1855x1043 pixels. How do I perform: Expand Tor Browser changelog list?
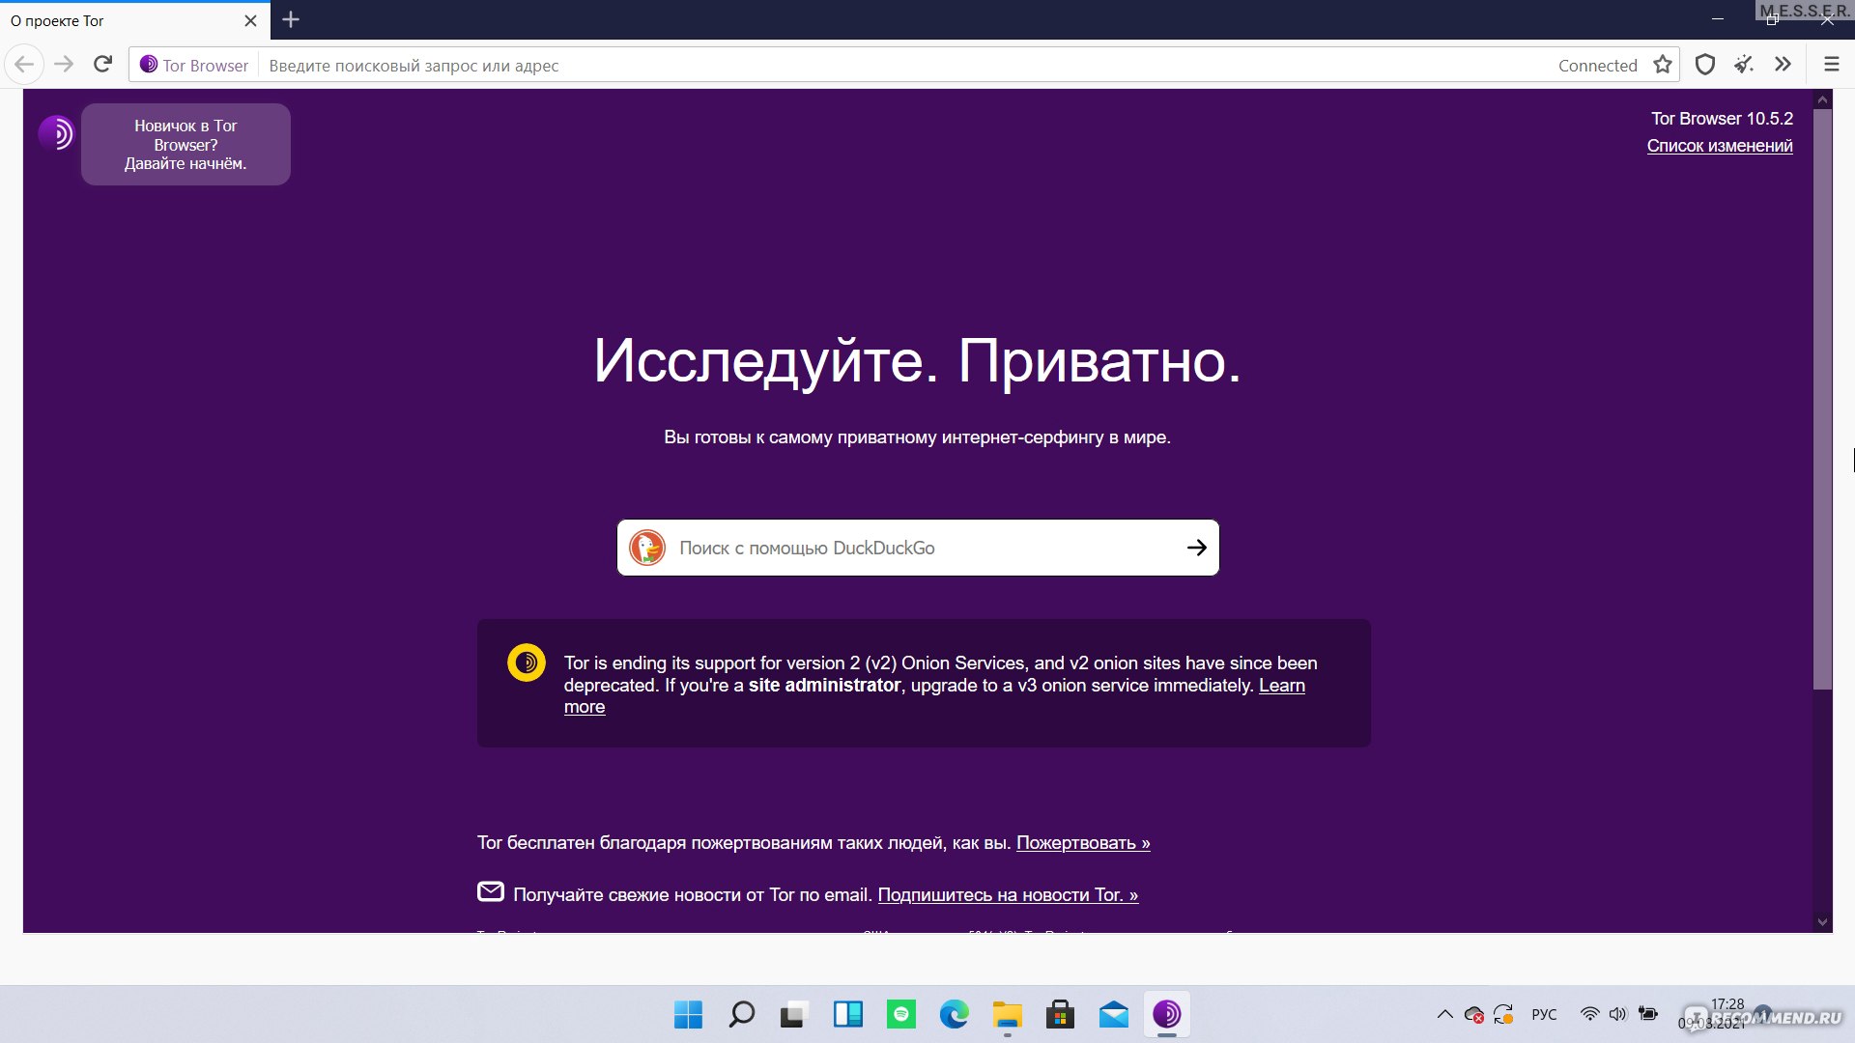(x=1720, y=144)
